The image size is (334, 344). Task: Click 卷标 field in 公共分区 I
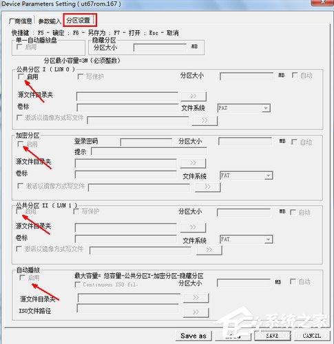127,108
